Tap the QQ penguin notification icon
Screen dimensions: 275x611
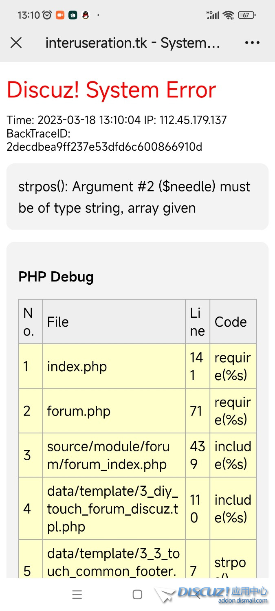point(86,15)
